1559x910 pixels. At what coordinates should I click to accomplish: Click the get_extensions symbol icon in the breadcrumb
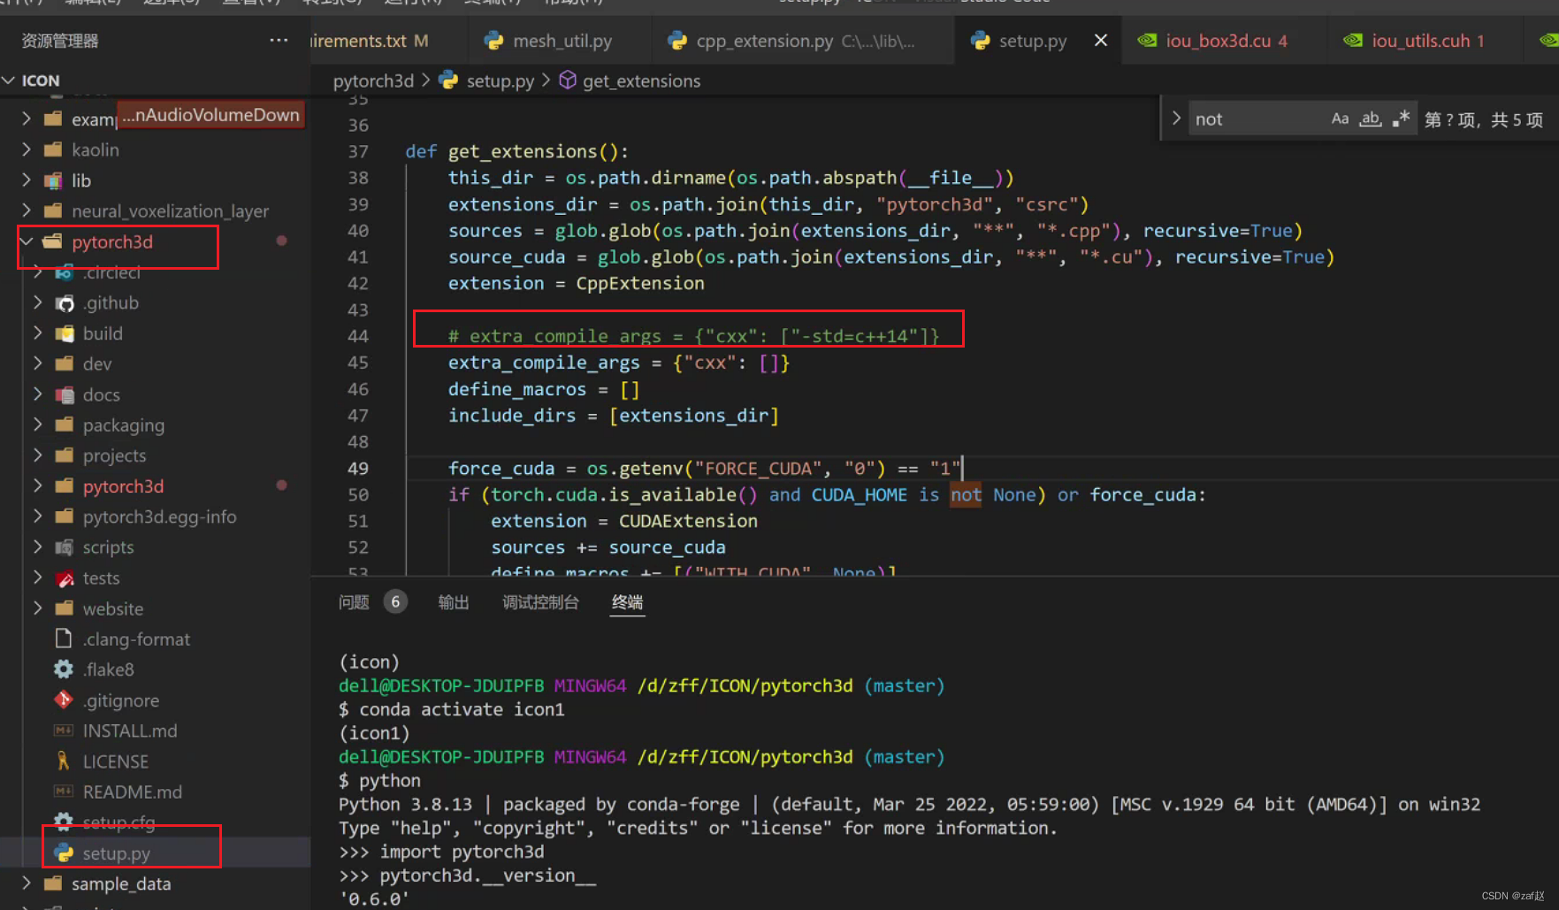(567, 80)
